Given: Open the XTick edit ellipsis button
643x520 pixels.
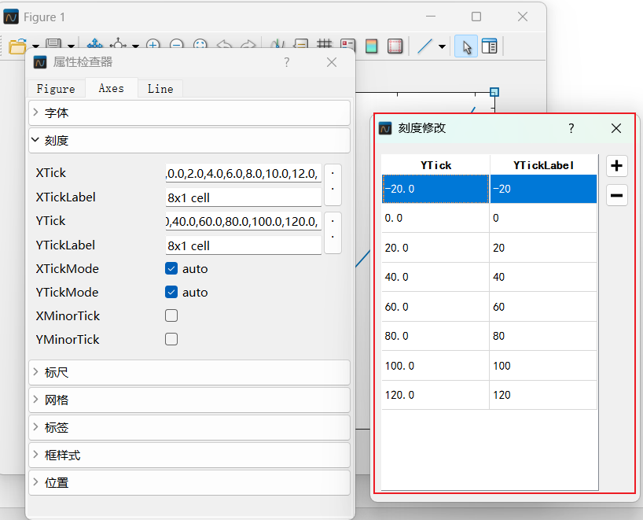Looking at the screenshot, I should pos(333,185).
